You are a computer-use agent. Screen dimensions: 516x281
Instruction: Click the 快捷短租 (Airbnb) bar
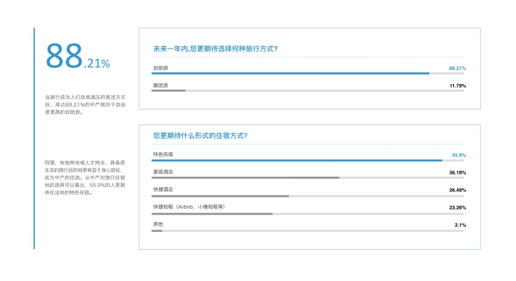[308, 214]
